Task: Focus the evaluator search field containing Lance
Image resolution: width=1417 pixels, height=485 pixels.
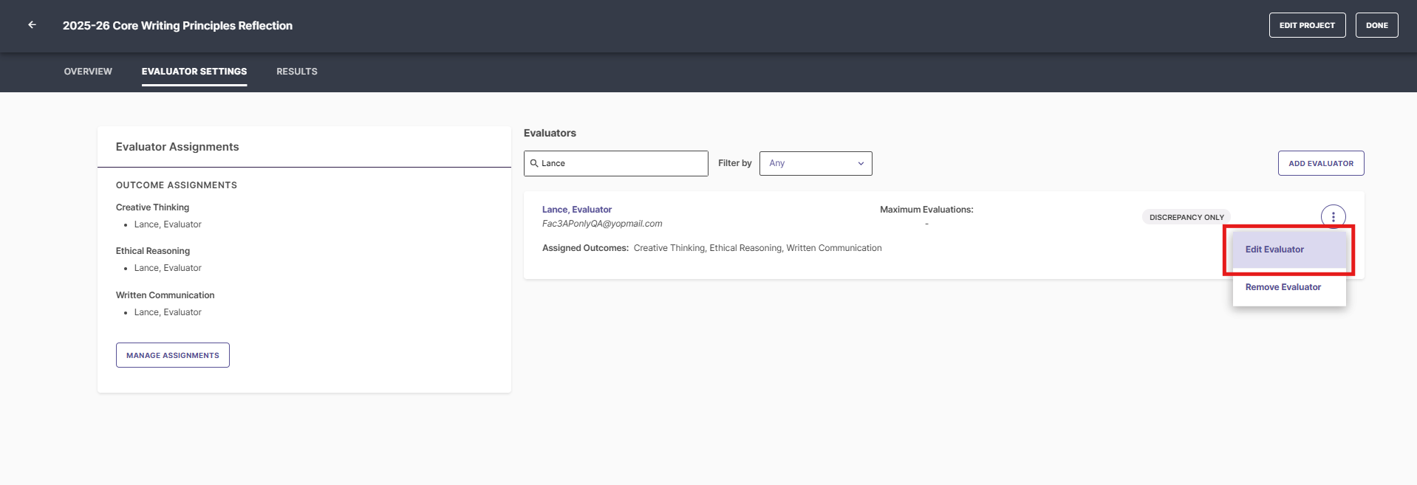Action: pyautogui.click(x=616, y=163)
